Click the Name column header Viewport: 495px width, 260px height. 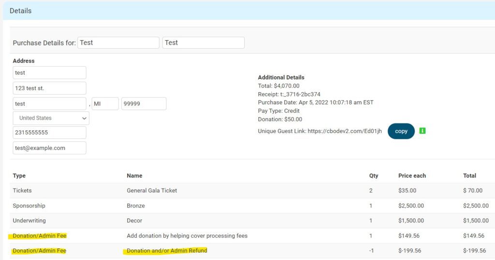[x=134, y=176]
